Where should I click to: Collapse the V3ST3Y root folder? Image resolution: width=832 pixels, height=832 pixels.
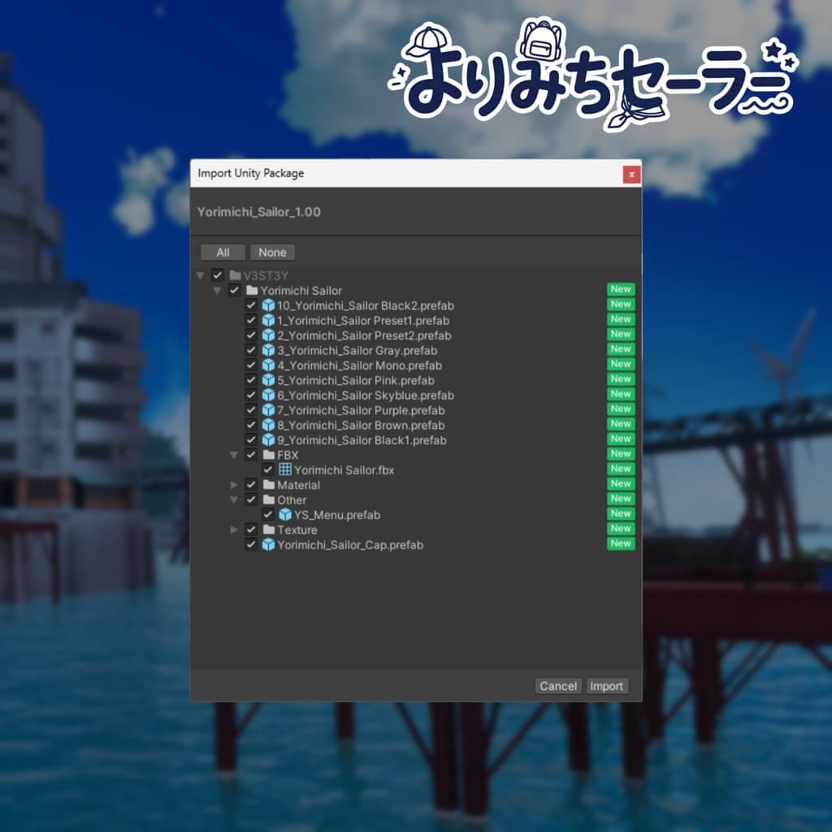(x=200, y=275)
